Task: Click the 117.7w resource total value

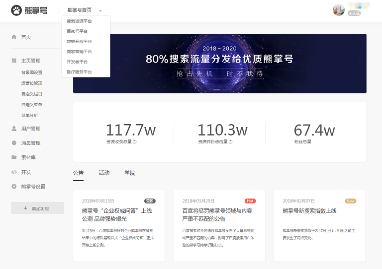Action: [131, 130]
